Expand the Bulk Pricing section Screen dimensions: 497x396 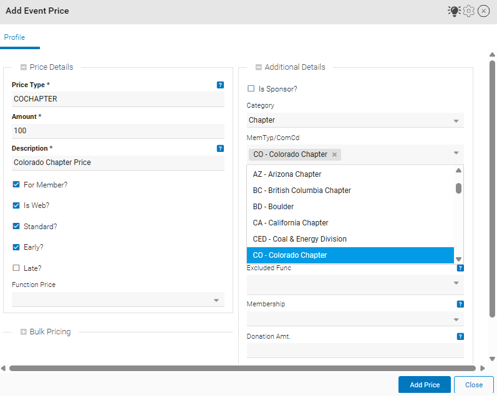23,332
